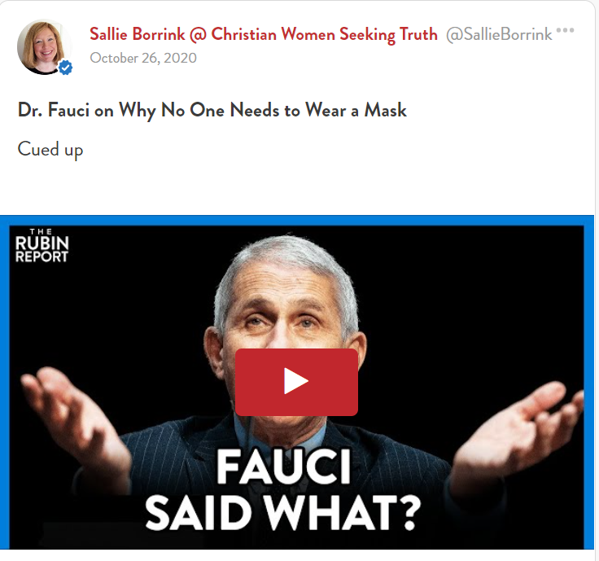Viewport: 599px width, 561px height.
Task: Click the word "FAUCI" on the thumbnail
Action: click(283, 467)
